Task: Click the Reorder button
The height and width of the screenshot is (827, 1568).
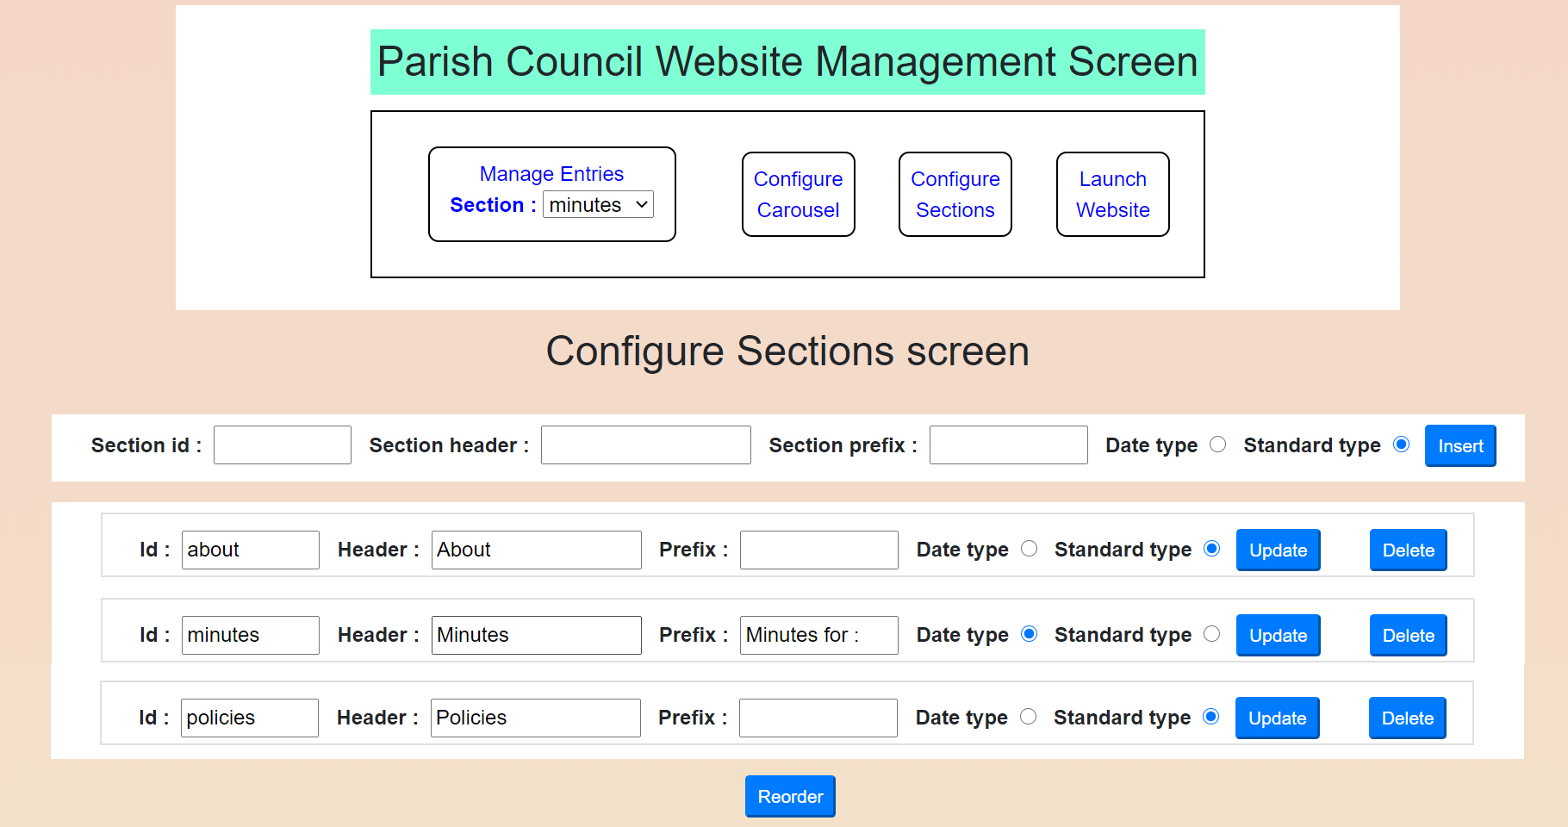Action: (x=790, y=797)
